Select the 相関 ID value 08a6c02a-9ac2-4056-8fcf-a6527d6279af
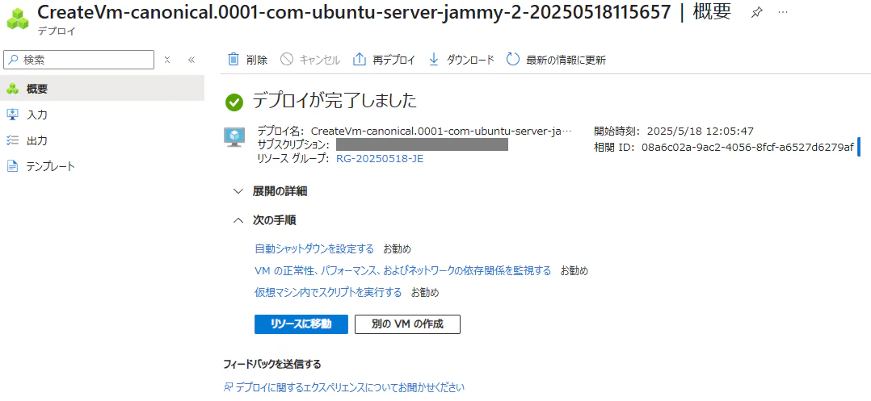The height and width of the screenshot is (401, 871). point(747,147)
